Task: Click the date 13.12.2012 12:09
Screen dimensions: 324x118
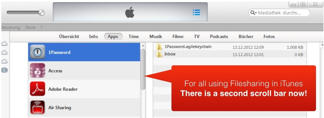Action: [x=248, y=47]
